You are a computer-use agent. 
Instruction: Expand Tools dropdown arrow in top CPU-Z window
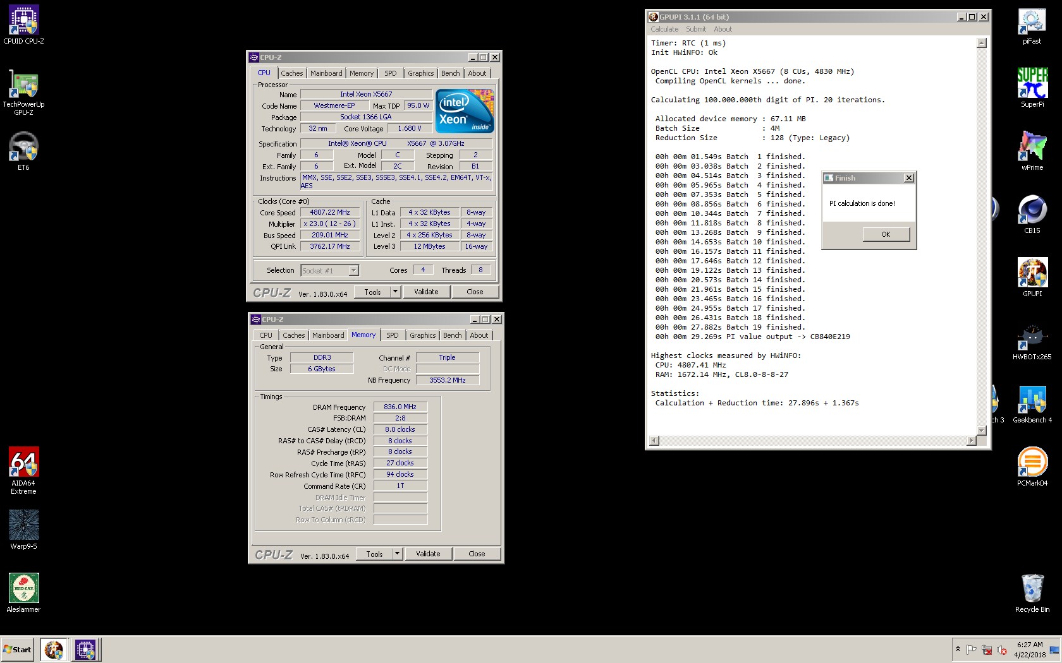tap(396, 292)
